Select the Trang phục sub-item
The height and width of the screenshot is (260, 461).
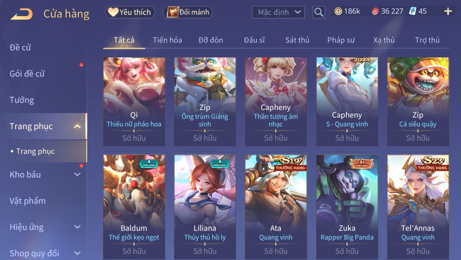click(35, 151)
